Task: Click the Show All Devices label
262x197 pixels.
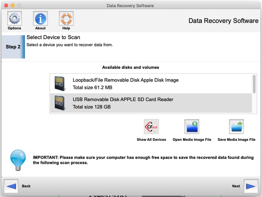Action: [152, 139]
